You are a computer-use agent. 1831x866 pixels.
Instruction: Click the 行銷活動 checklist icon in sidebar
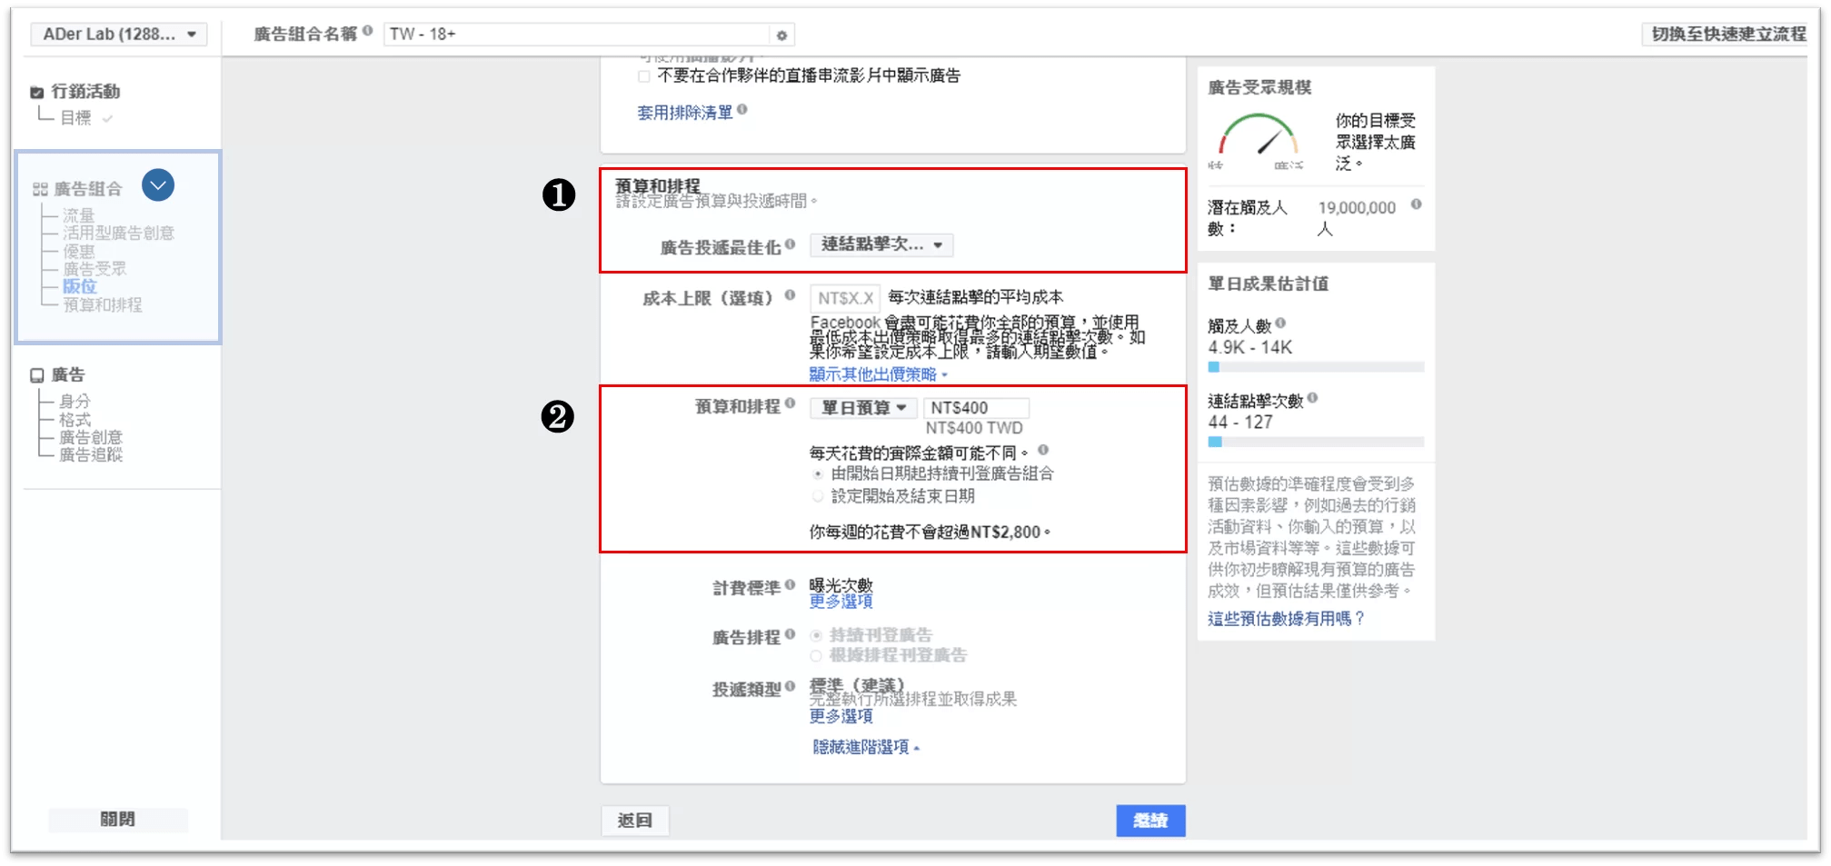pos(37,91)
